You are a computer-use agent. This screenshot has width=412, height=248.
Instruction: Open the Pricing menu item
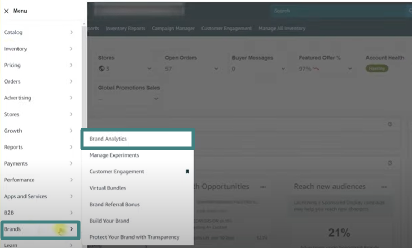point(12,65)
